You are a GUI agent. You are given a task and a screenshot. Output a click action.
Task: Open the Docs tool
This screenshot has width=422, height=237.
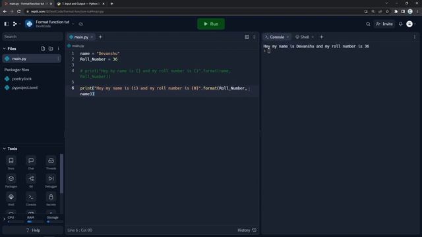point(11,163)
